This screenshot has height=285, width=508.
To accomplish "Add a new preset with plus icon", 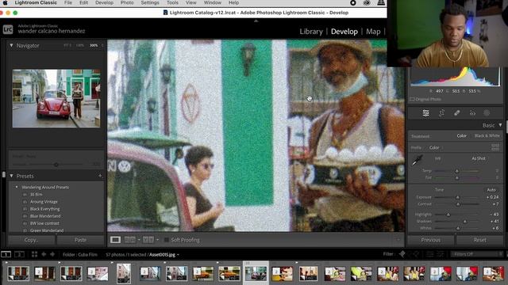I will pos(100,176).
